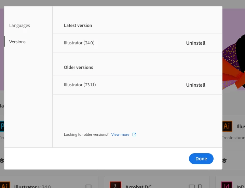
Task: Uninstall Illustrator (23.1.1) older version
Action: 196,85
